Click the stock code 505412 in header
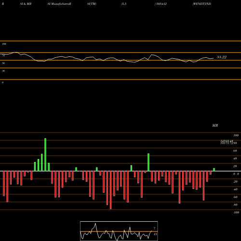This screenshot has width=241, height=241. (x=161, y=4)
